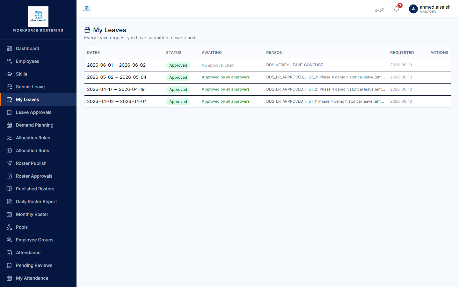The width and height of the screenshot is (459, 287).
Task: Click the ManpowerIQ logo in sidebar header
Action: pos(38,17)
